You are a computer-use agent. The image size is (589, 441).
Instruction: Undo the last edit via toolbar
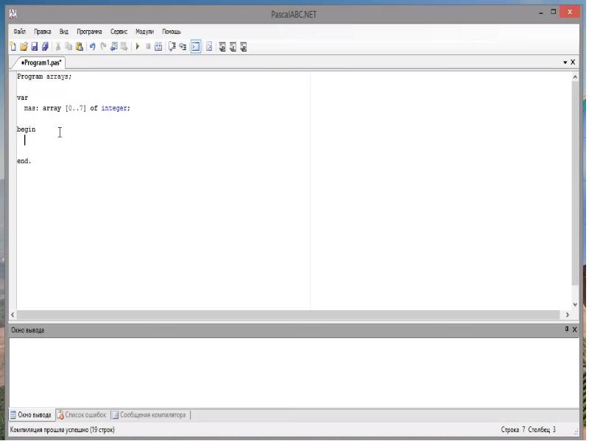[x=93, y=46]
